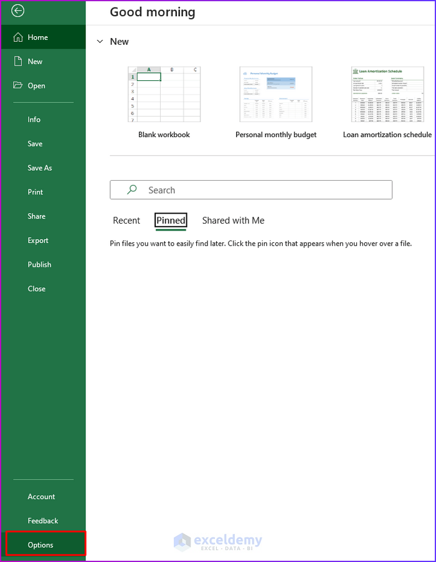The image size is (436, 562).
Task: Switch to Shared with Me tab
Action: click(233, 221)
